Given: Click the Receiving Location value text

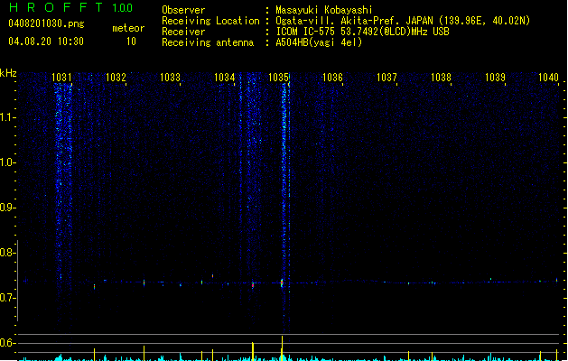Looking at the screenshot, I should pyautogui.click(x=403, y=21).
